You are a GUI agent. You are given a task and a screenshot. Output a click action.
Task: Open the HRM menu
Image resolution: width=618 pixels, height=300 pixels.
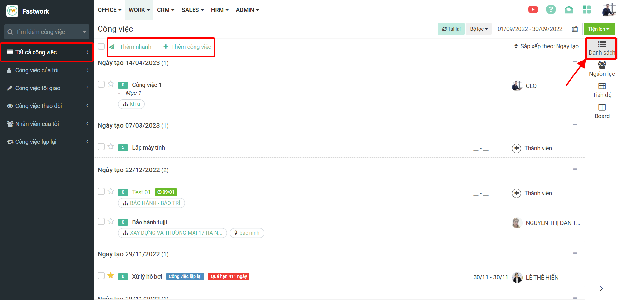(220, 10)
